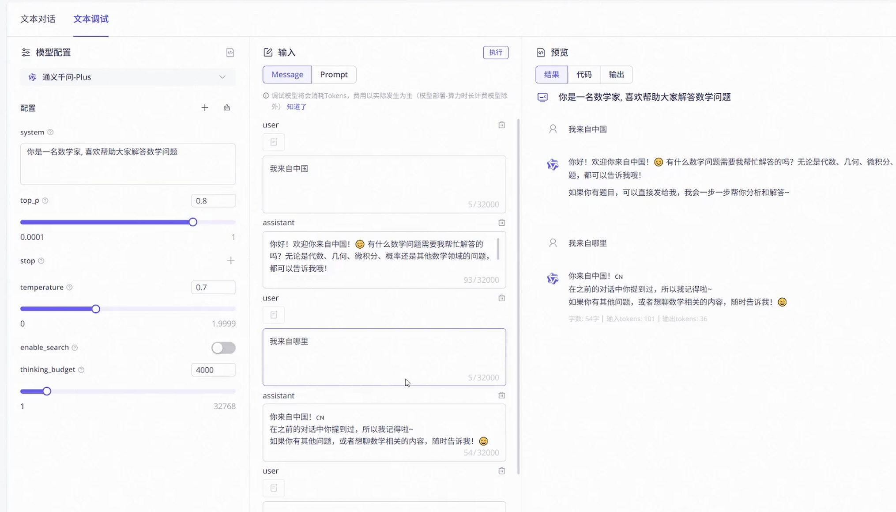Dismiss the token notice via the 知道了 link
Screen dimensions: 896x512
click(296, 107)
